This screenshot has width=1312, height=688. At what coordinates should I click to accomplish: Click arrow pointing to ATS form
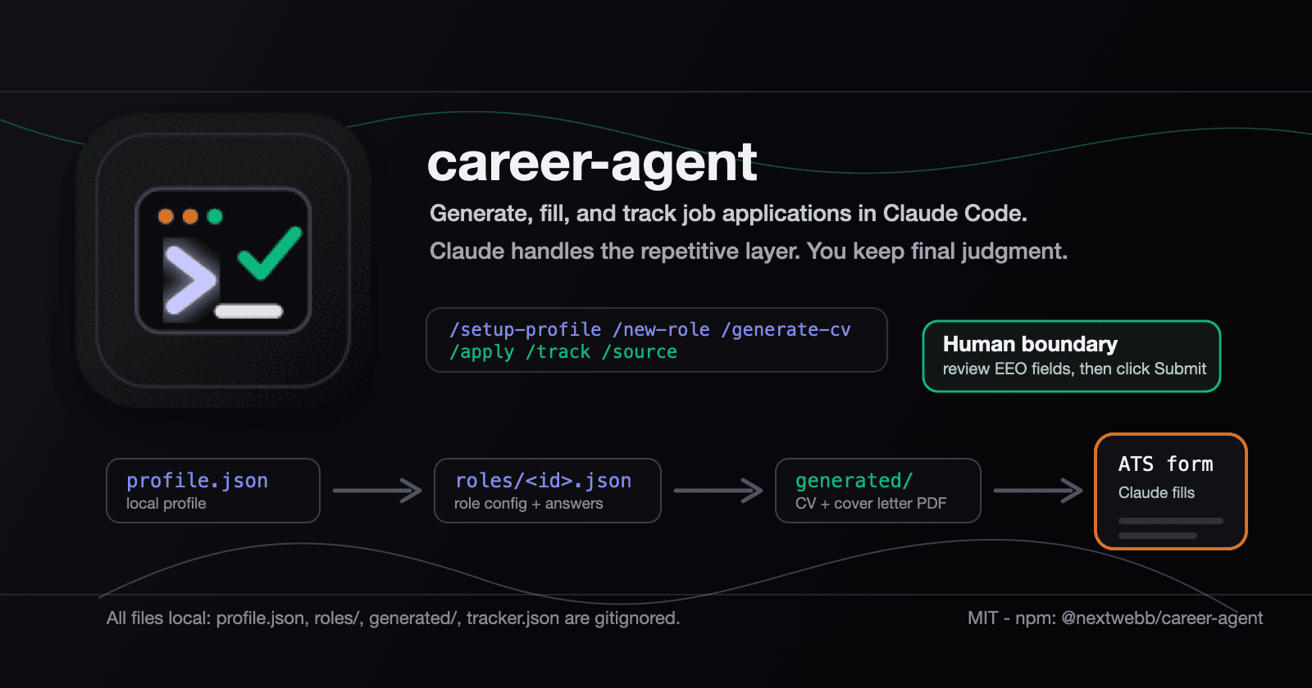tap(1038, 491)
